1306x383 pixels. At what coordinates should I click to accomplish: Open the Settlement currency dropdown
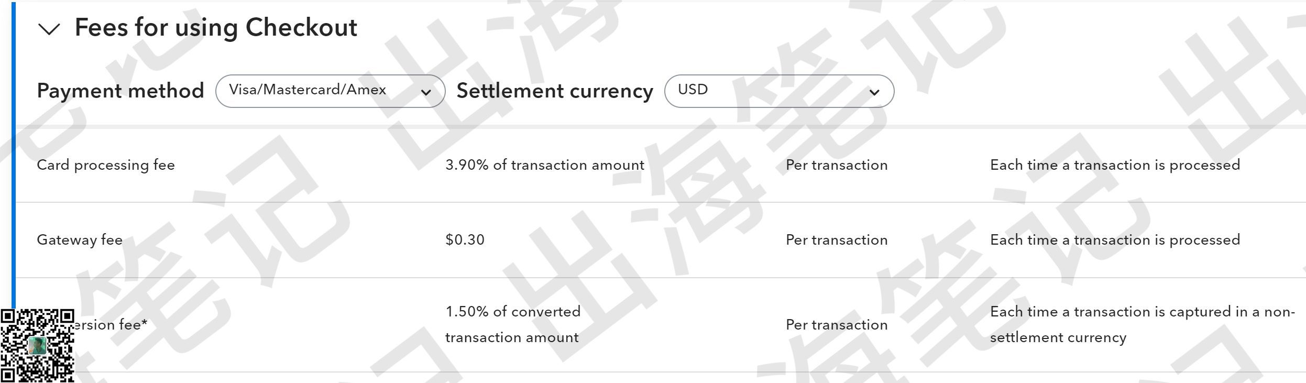pyautogui.click(x=779, y=91)
